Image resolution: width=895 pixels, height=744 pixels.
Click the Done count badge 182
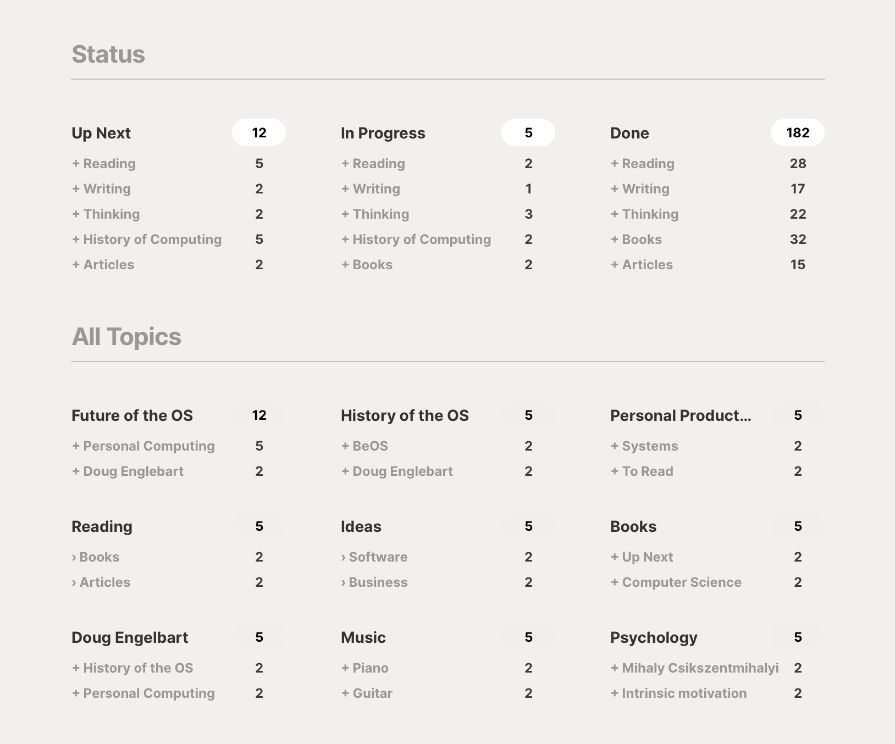(x=798, y=132)
